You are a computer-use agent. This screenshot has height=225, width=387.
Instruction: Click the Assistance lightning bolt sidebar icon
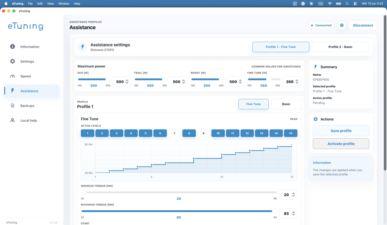(12, 91)
